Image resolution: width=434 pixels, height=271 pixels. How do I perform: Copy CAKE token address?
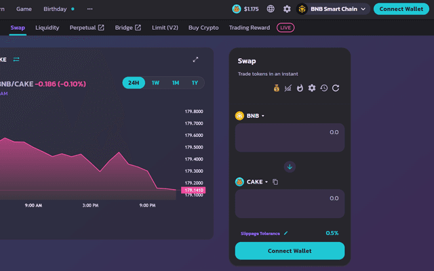pos(275,182)
